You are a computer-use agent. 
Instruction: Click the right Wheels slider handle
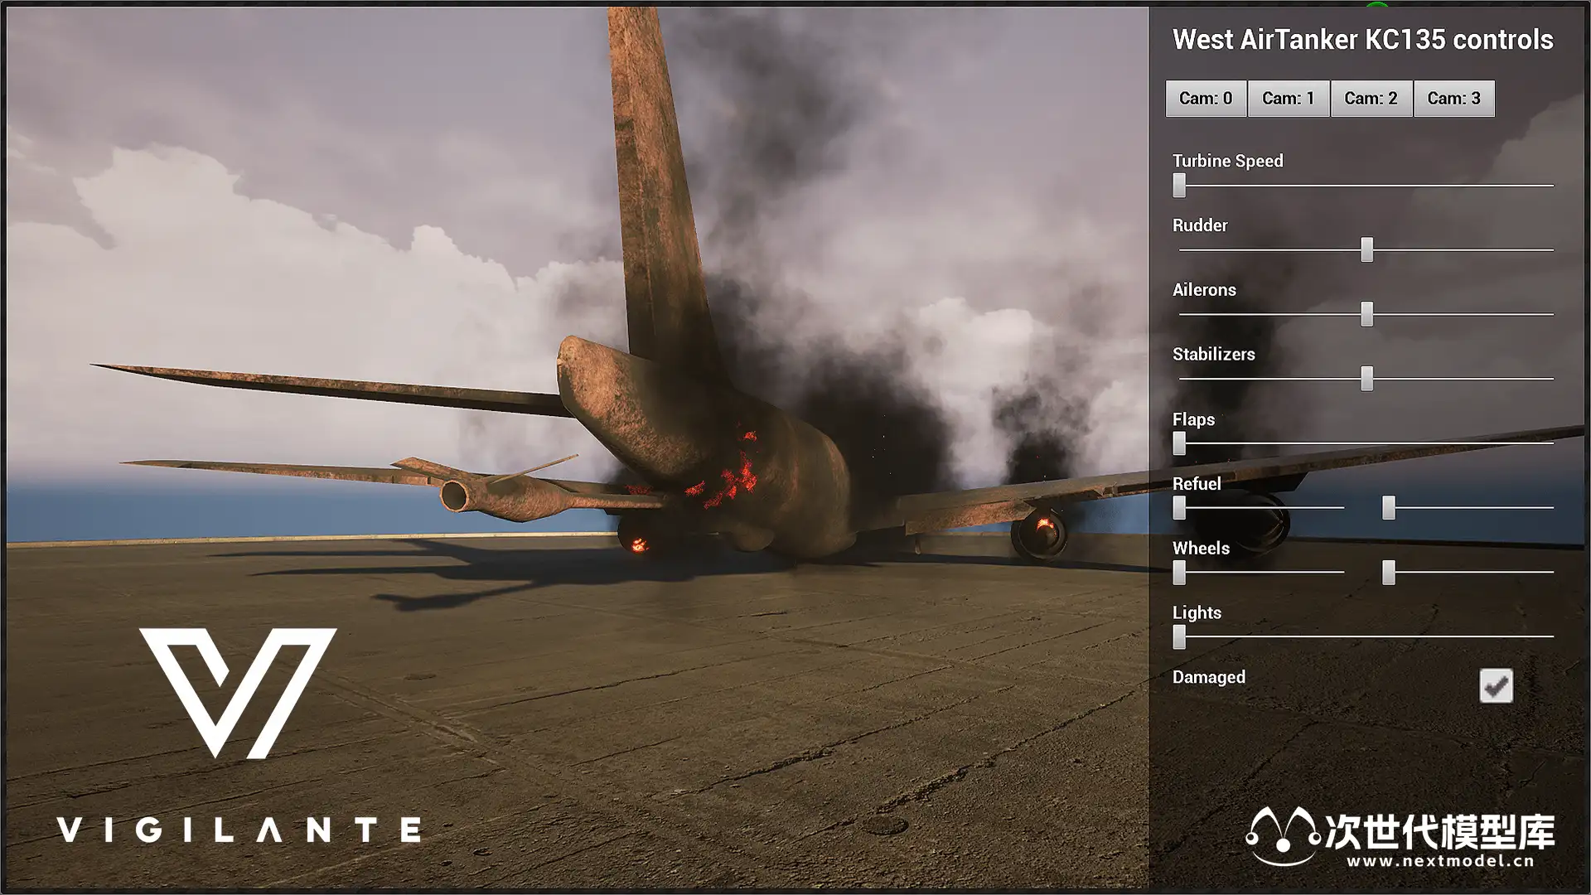click(1389, 572)
